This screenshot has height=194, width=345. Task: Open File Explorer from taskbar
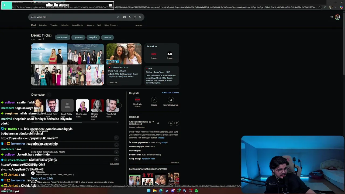pos(155,191)
